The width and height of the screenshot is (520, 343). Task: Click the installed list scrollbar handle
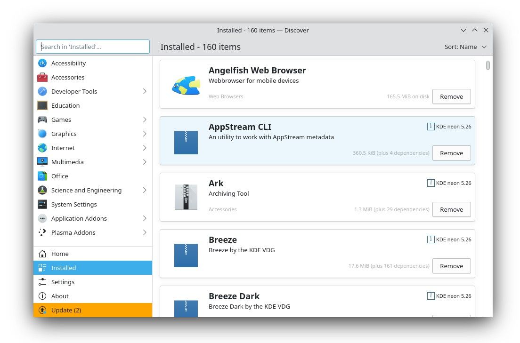coord(487,65)
